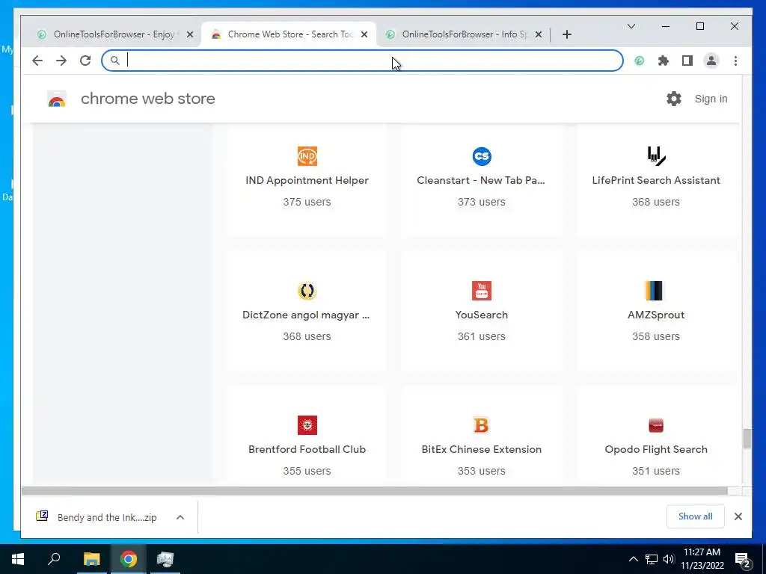Click the Sign in link
Viewport: 766px width, 574px height.
point(711,99)
